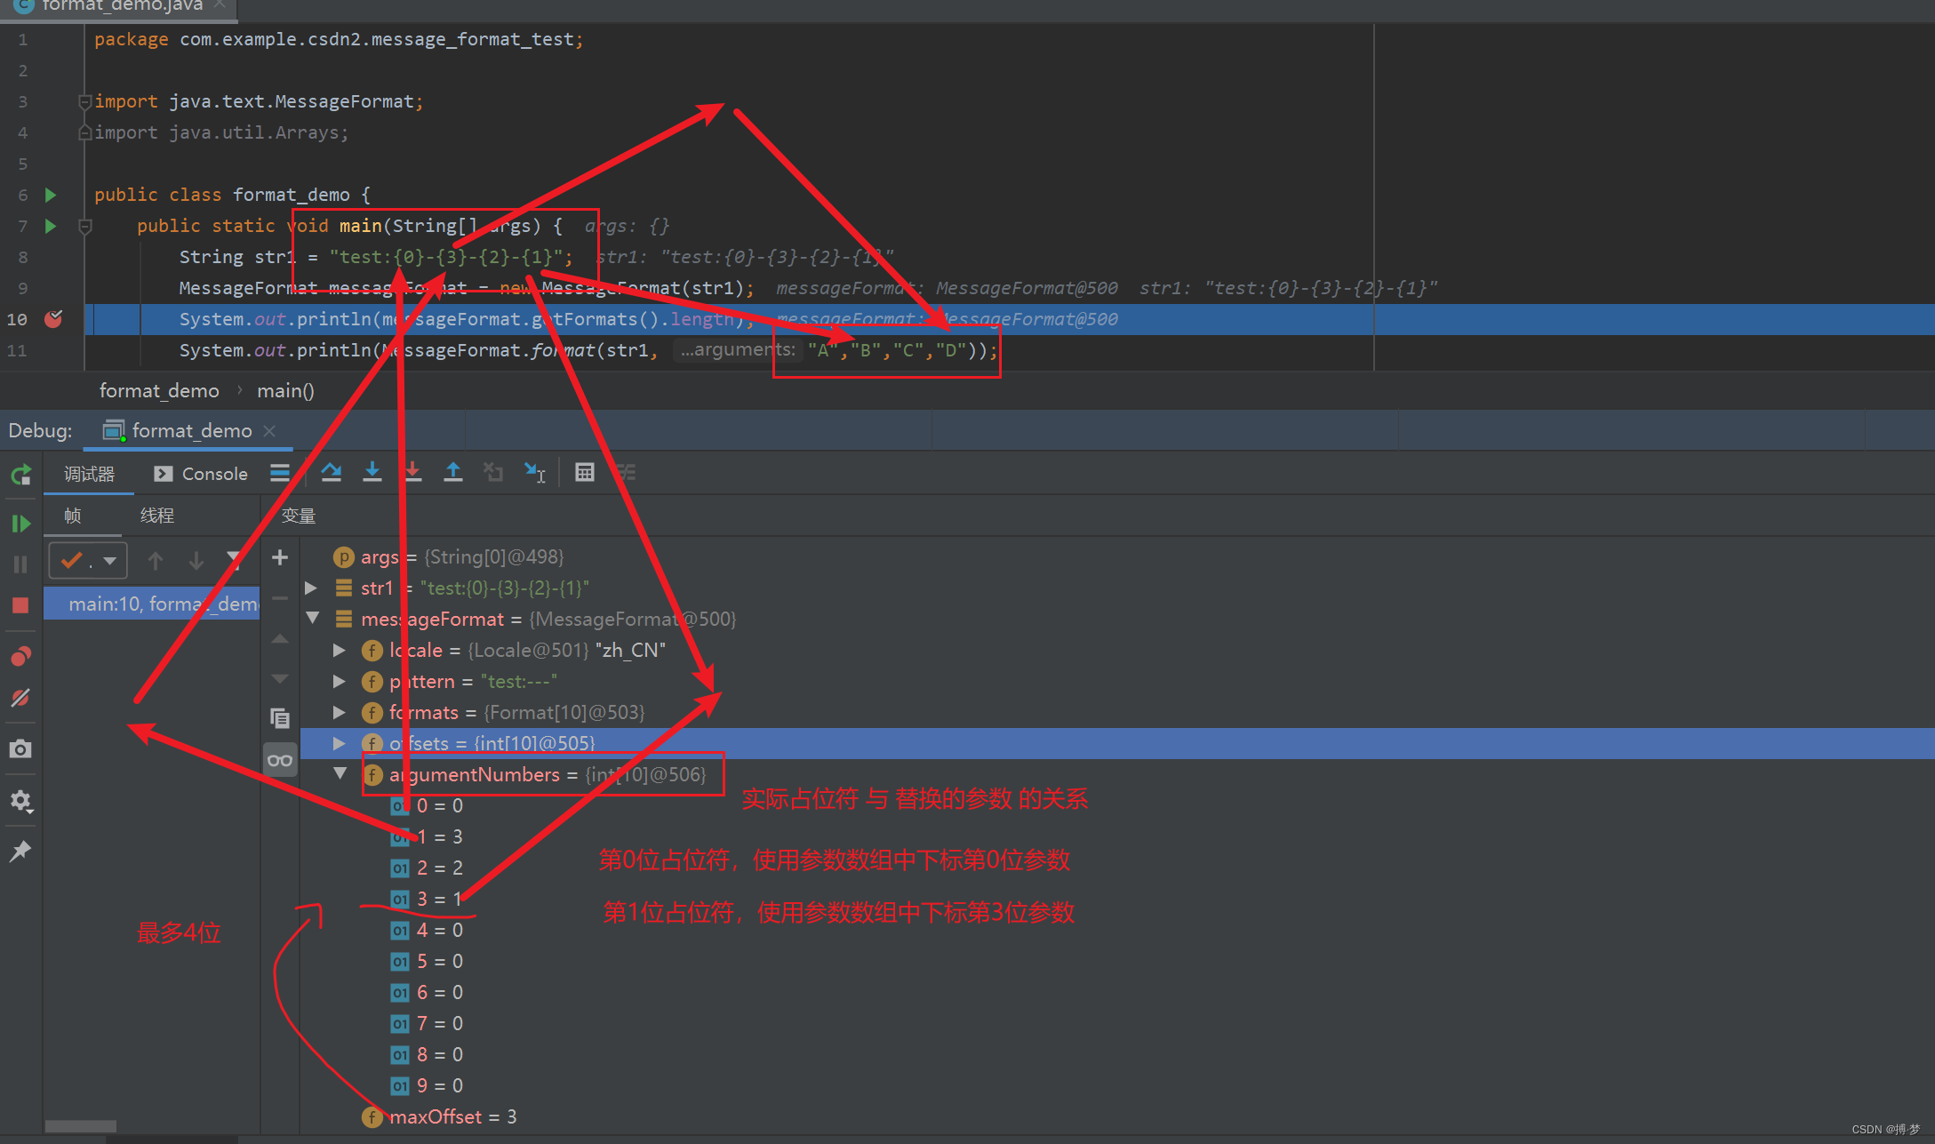The image size is (1935, 1144).
Task: Select the 线程 threads tab
Action: (157, 516)
